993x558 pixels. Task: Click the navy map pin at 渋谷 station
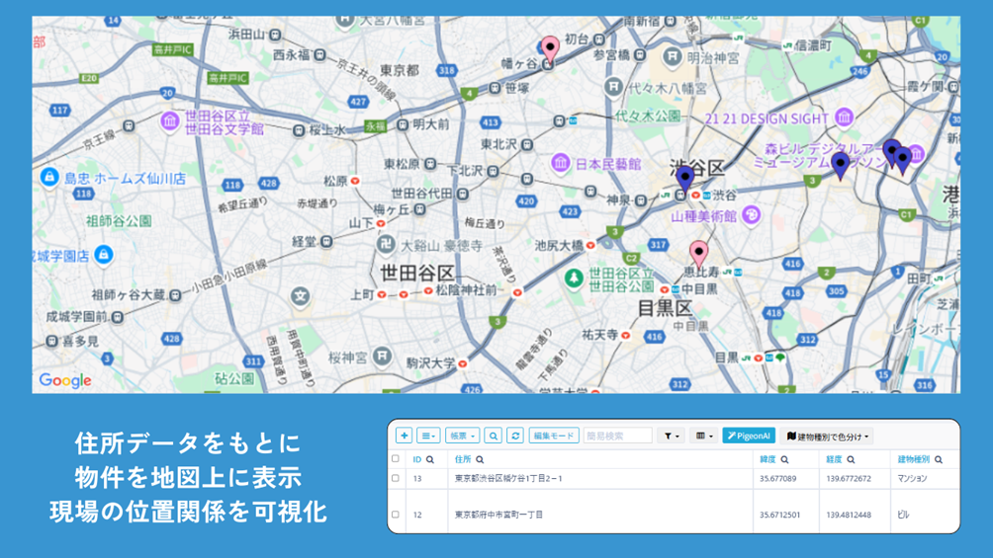pos(684,180)
